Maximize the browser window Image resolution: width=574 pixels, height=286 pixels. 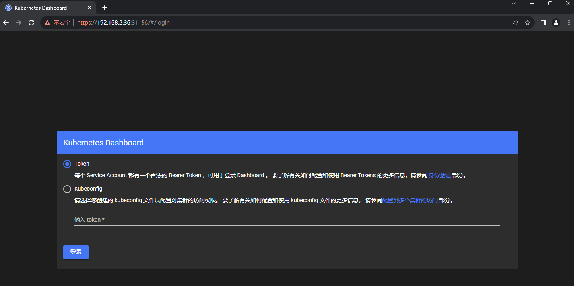click(550, 3)
